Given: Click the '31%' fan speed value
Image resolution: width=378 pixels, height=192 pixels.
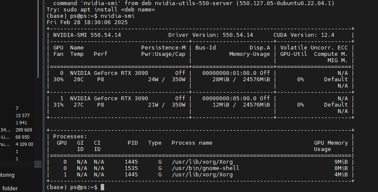Looking at the screenshot, I should tap(58, 105).
